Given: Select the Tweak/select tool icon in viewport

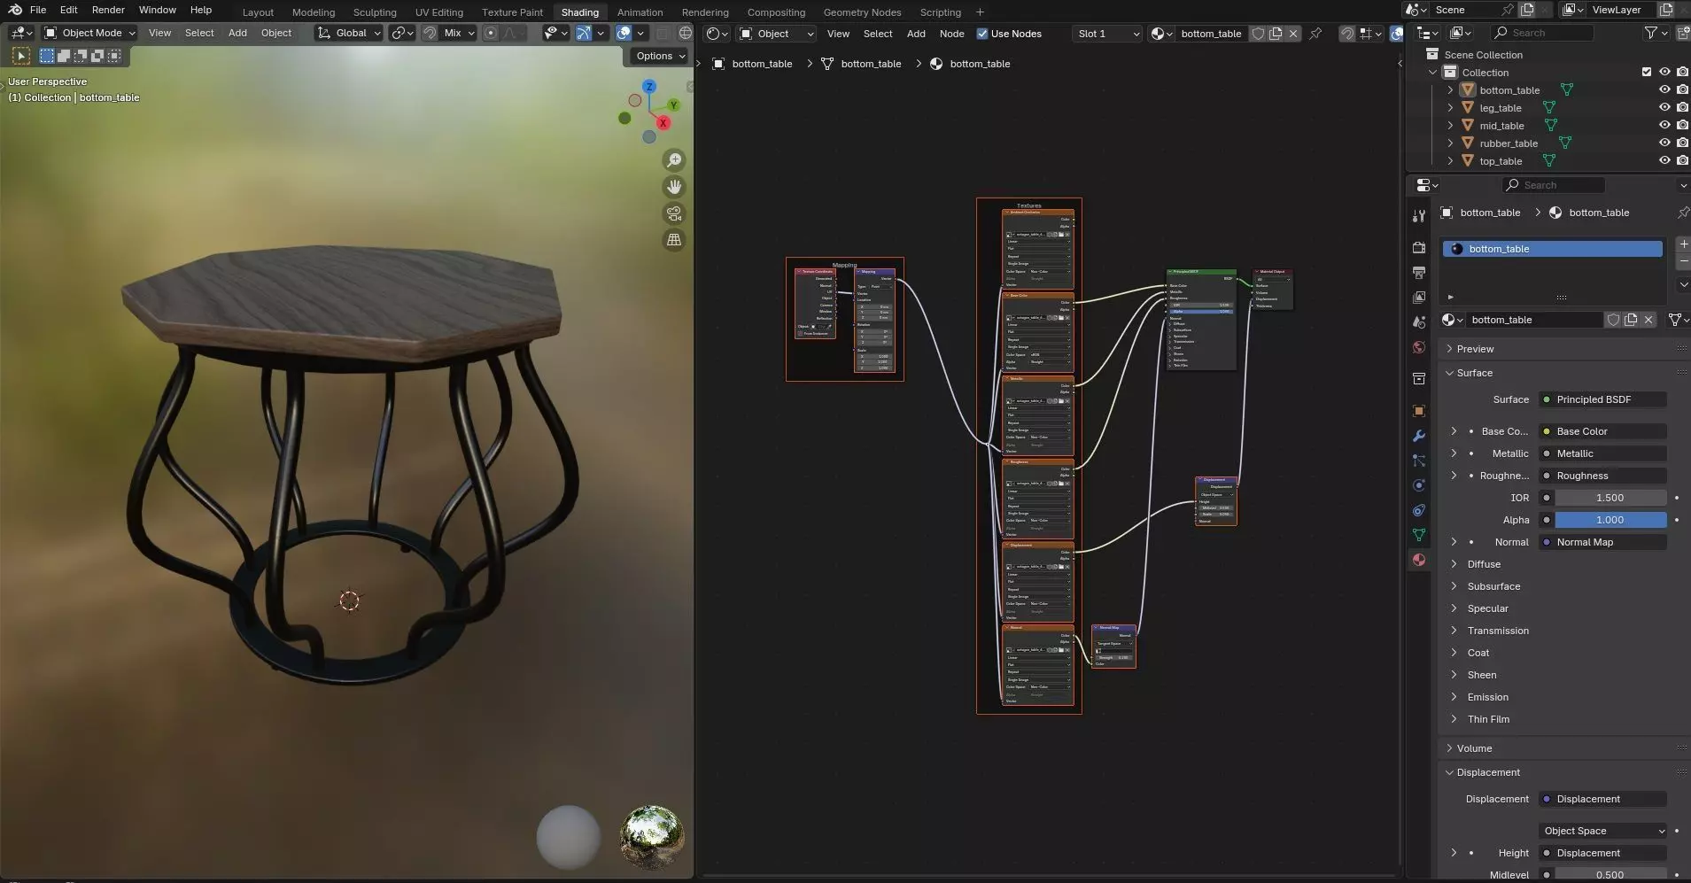Looking at the screenshot, I should pyautogui.click(x=21, y=56).
